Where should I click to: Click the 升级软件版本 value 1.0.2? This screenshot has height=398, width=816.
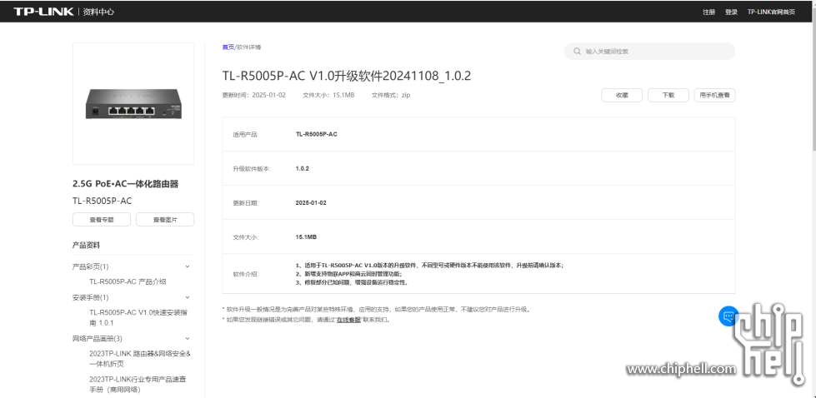303,168
